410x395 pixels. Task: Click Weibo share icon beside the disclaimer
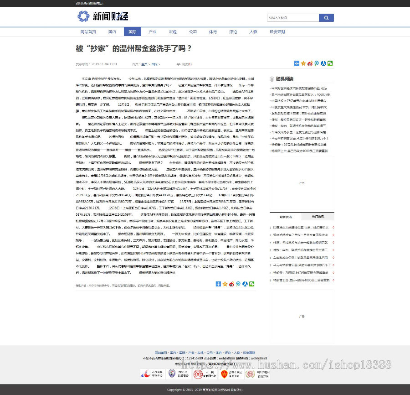[231, 284]
